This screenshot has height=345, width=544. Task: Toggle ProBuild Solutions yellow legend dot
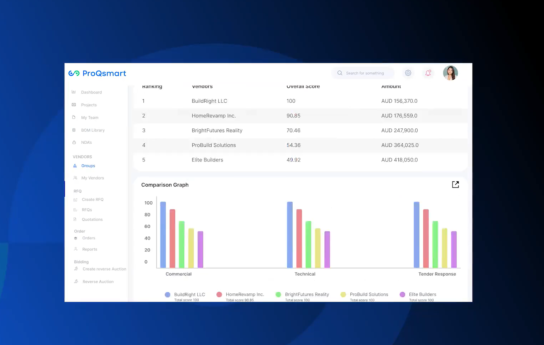[x=343, y=294]
